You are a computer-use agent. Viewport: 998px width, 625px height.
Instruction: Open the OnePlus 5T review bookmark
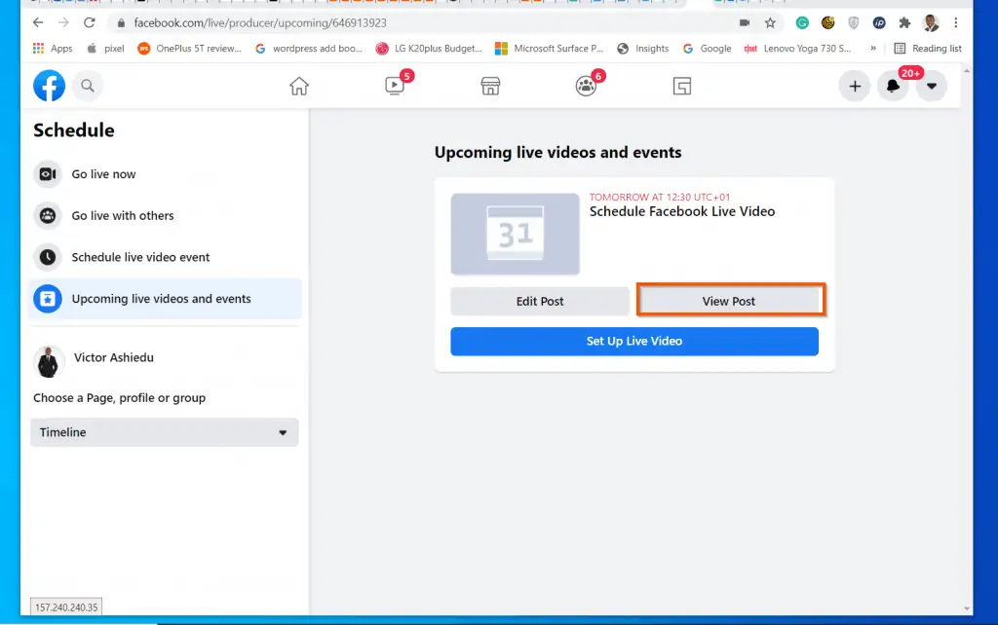pos(190,49)
